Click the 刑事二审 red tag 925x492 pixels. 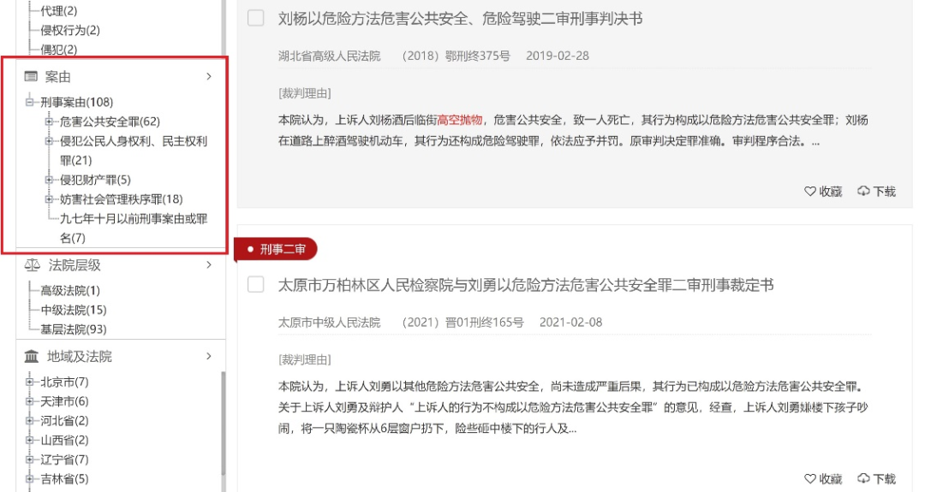point(276,249)
